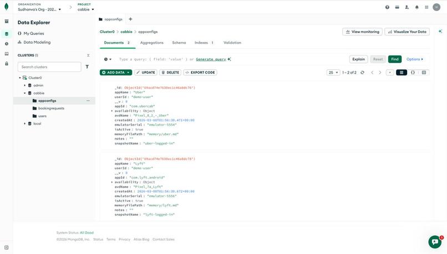Open the organization dropdown
The height and width of the screenshot is (254, 447).
click(39, 9)
